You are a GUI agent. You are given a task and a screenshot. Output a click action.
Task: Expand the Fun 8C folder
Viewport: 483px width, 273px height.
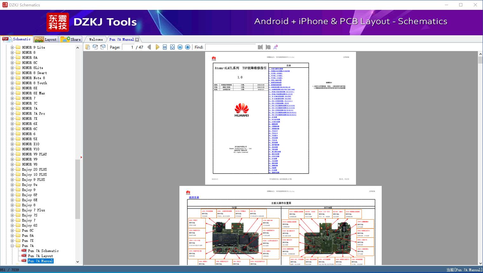click(12, 230)
